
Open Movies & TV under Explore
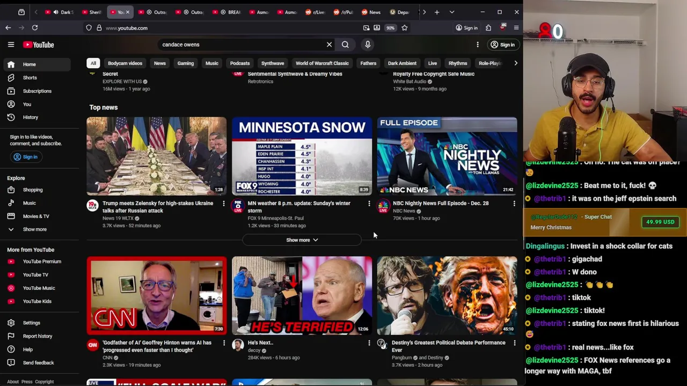coord(35,216)
